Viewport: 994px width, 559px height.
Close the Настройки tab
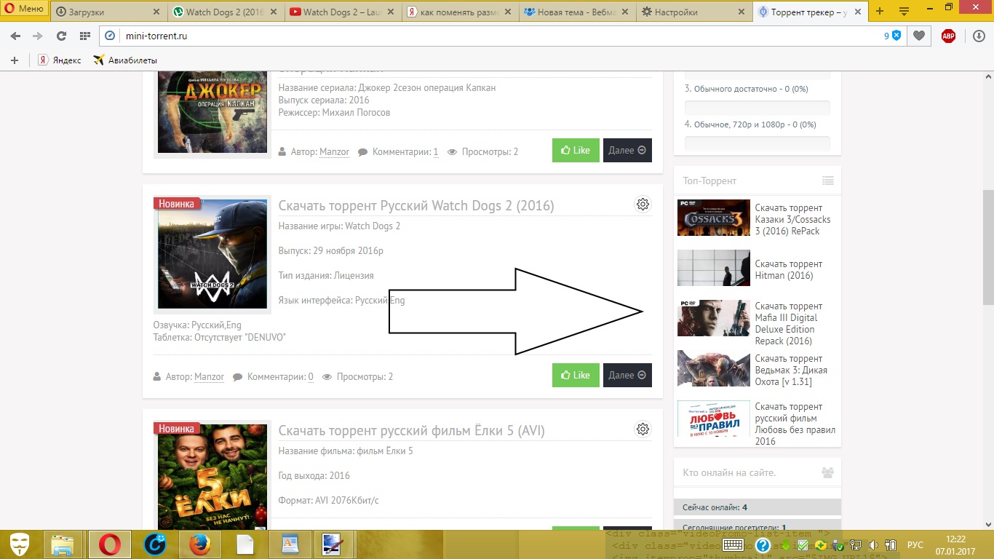click(741, 12)
